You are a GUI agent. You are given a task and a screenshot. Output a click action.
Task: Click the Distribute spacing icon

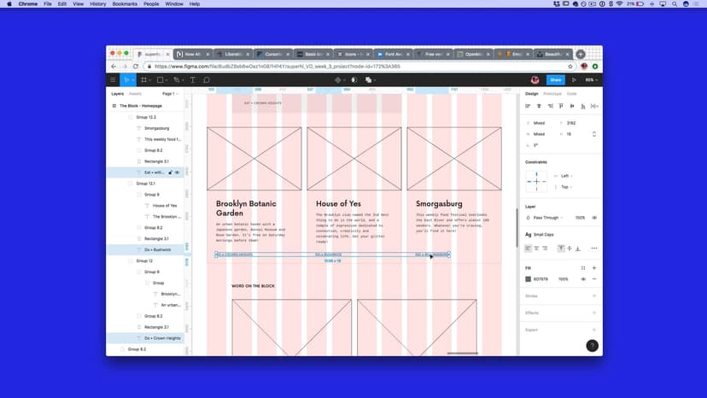point(594,106)
